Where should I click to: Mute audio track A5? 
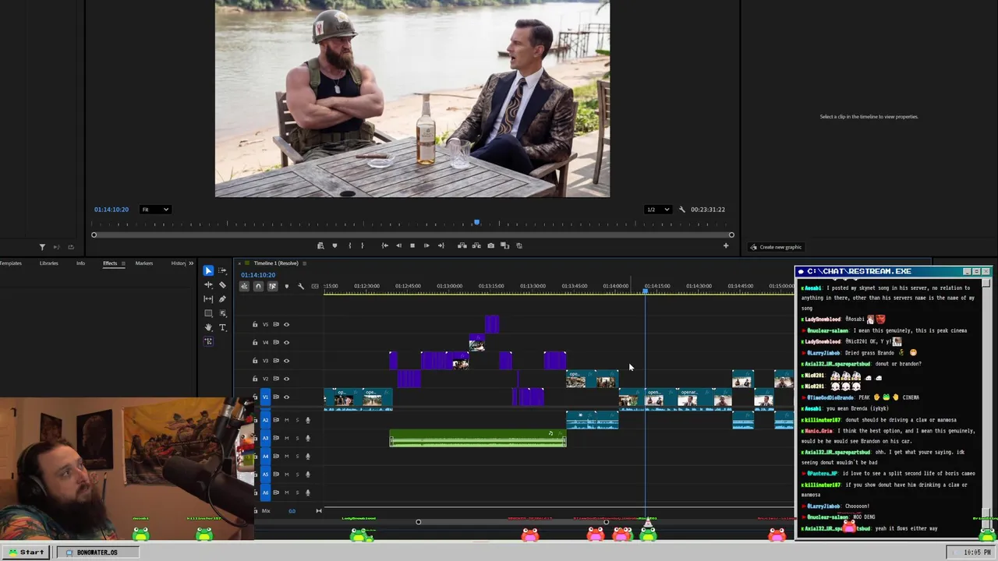pos(286,475)
